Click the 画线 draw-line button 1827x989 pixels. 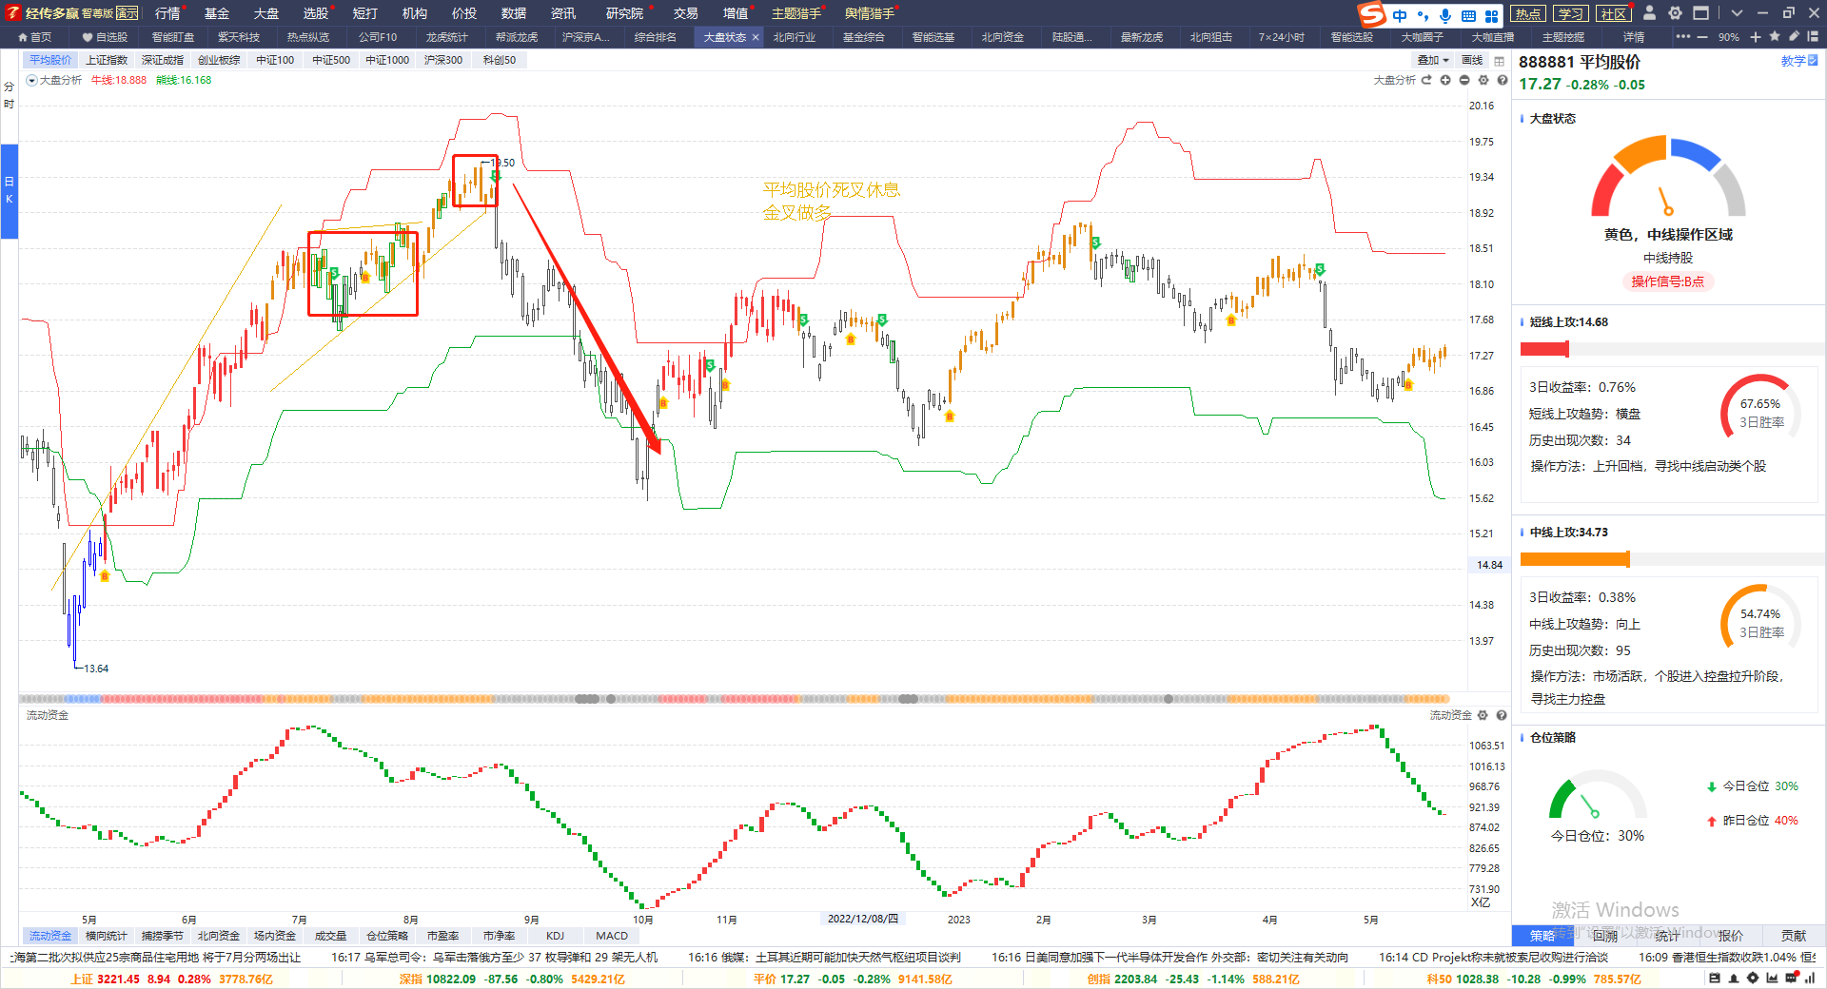[x=1472, y=60]
